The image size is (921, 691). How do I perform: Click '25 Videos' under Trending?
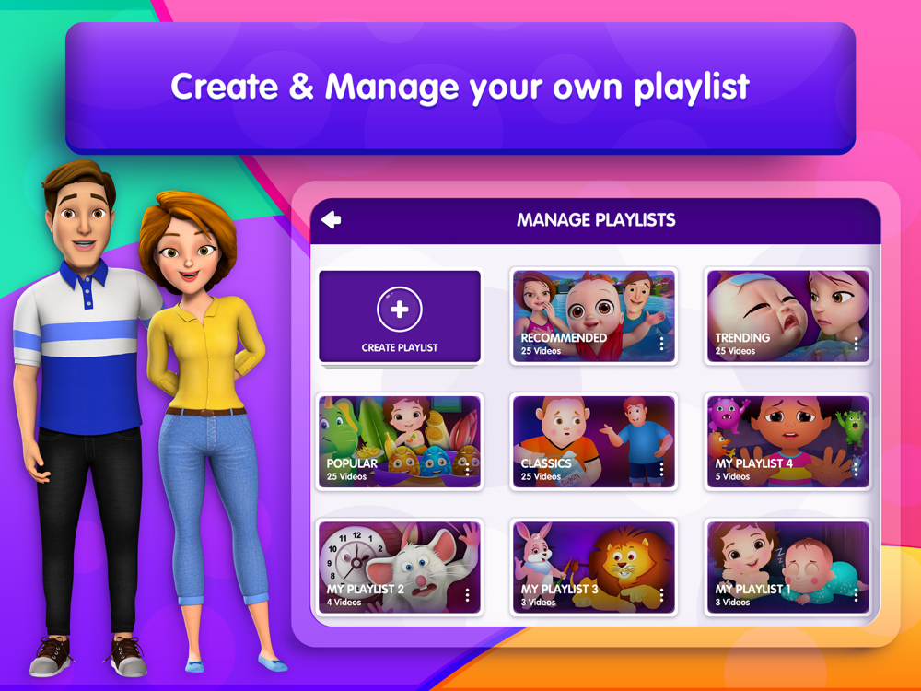coord(735,351)
